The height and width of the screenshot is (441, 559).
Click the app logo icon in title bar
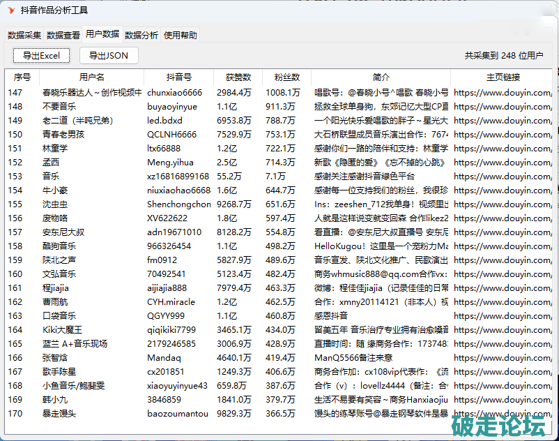tap(10, 10)
